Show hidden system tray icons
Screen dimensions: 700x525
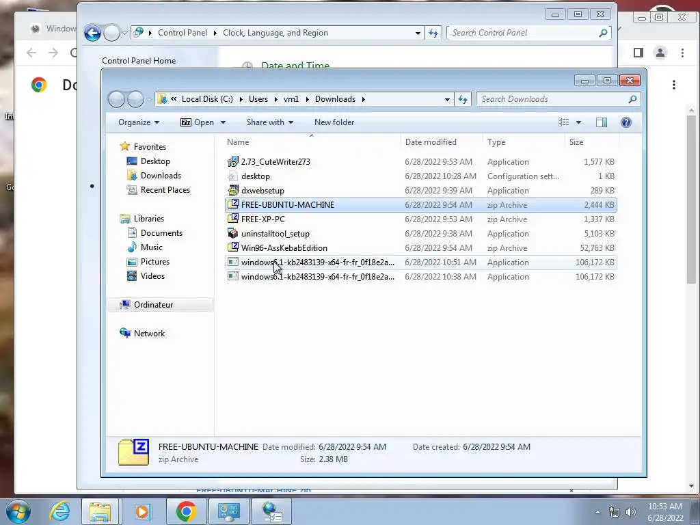[x=597, y=512]
